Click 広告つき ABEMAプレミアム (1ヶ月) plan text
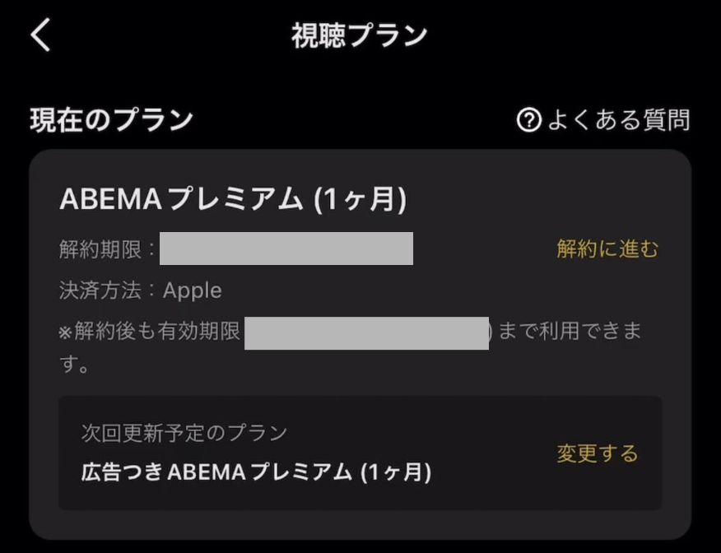The height and width of the screenshot is (553, 721). point(256,472)
